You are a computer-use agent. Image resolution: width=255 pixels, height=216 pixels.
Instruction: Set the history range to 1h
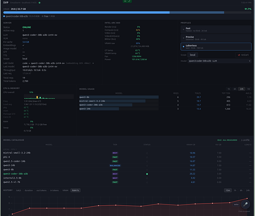pyautogui.click(x=235, y=191)
